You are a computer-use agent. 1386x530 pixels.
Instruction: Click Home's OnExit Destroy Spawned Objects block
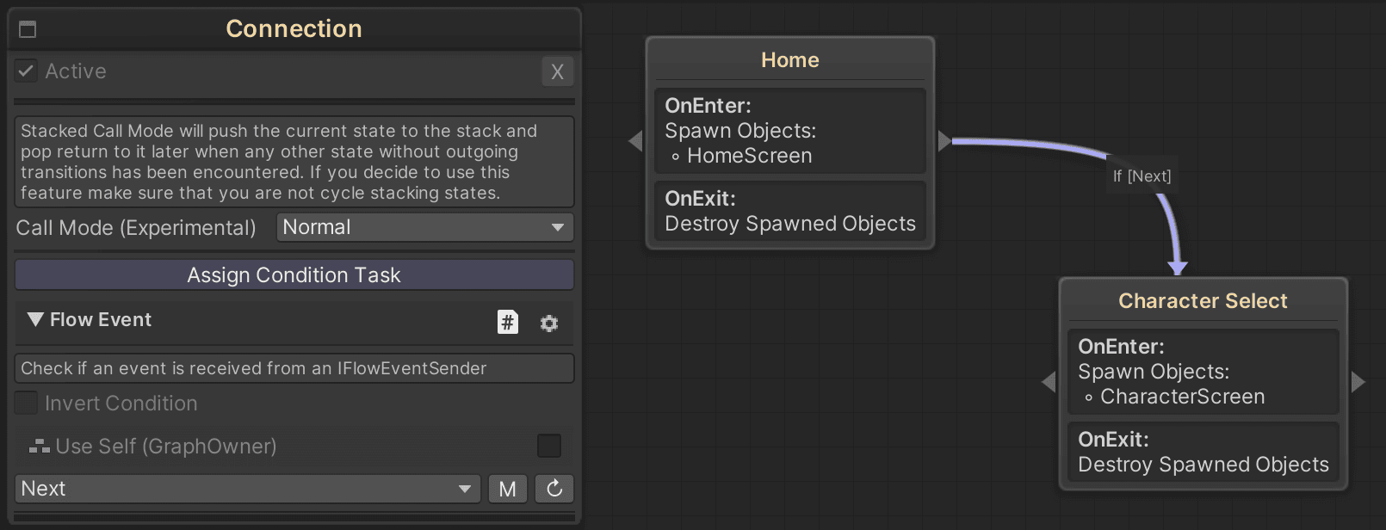[x=790, y=211]
